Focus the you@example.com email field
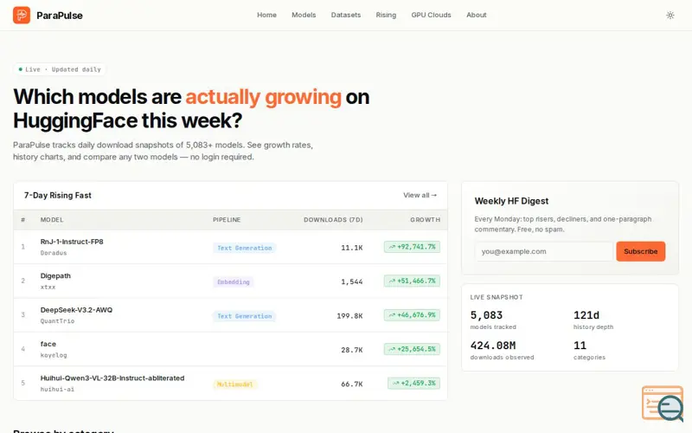The height and width of the screenshot is (433, 692). tap(544, 251)
